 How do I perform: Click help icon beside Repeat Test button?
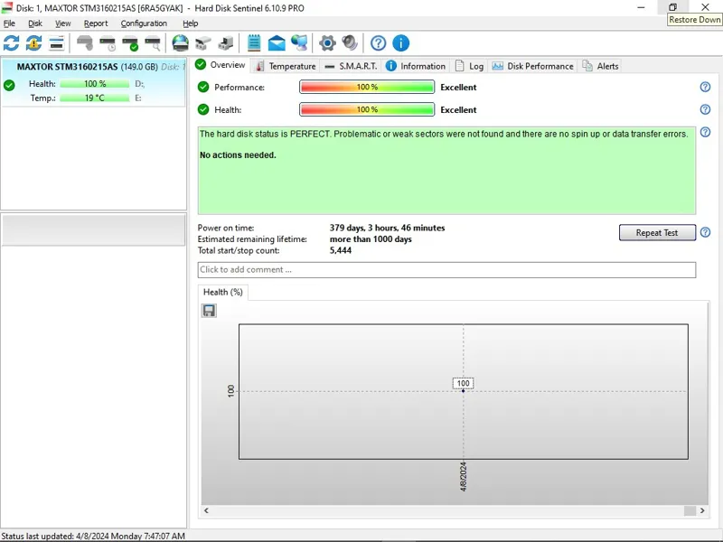click(x=705, y=232)
